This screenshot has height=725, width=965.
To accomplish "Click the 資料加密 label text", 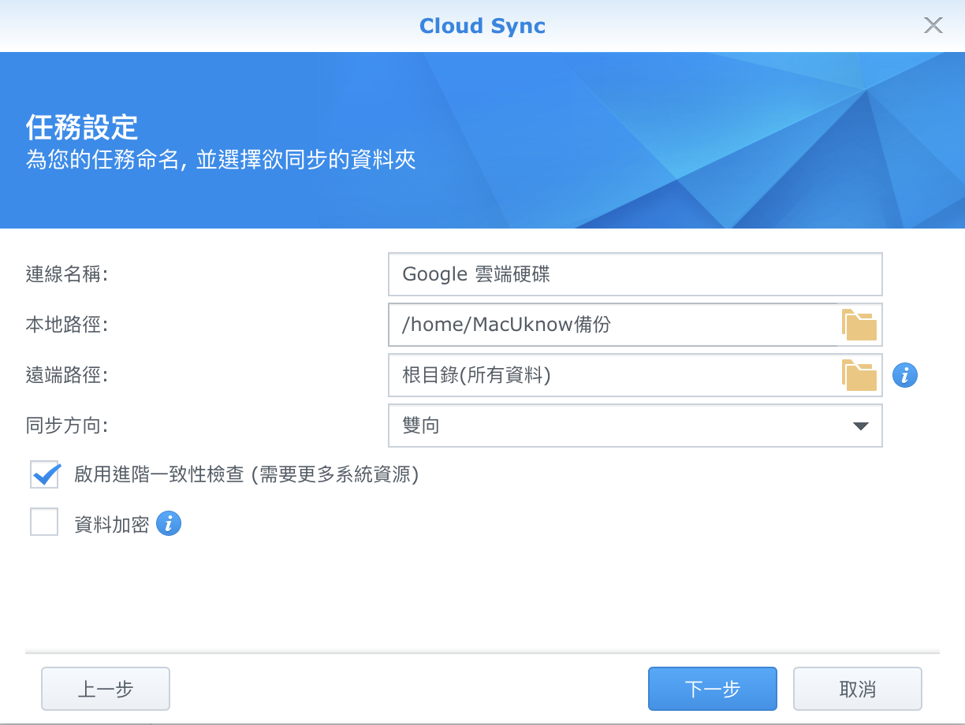I will (112, 525).
